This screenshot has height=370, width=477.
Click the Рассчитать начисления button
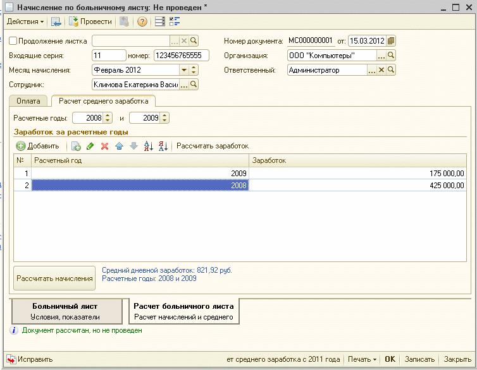coord(54,278)
